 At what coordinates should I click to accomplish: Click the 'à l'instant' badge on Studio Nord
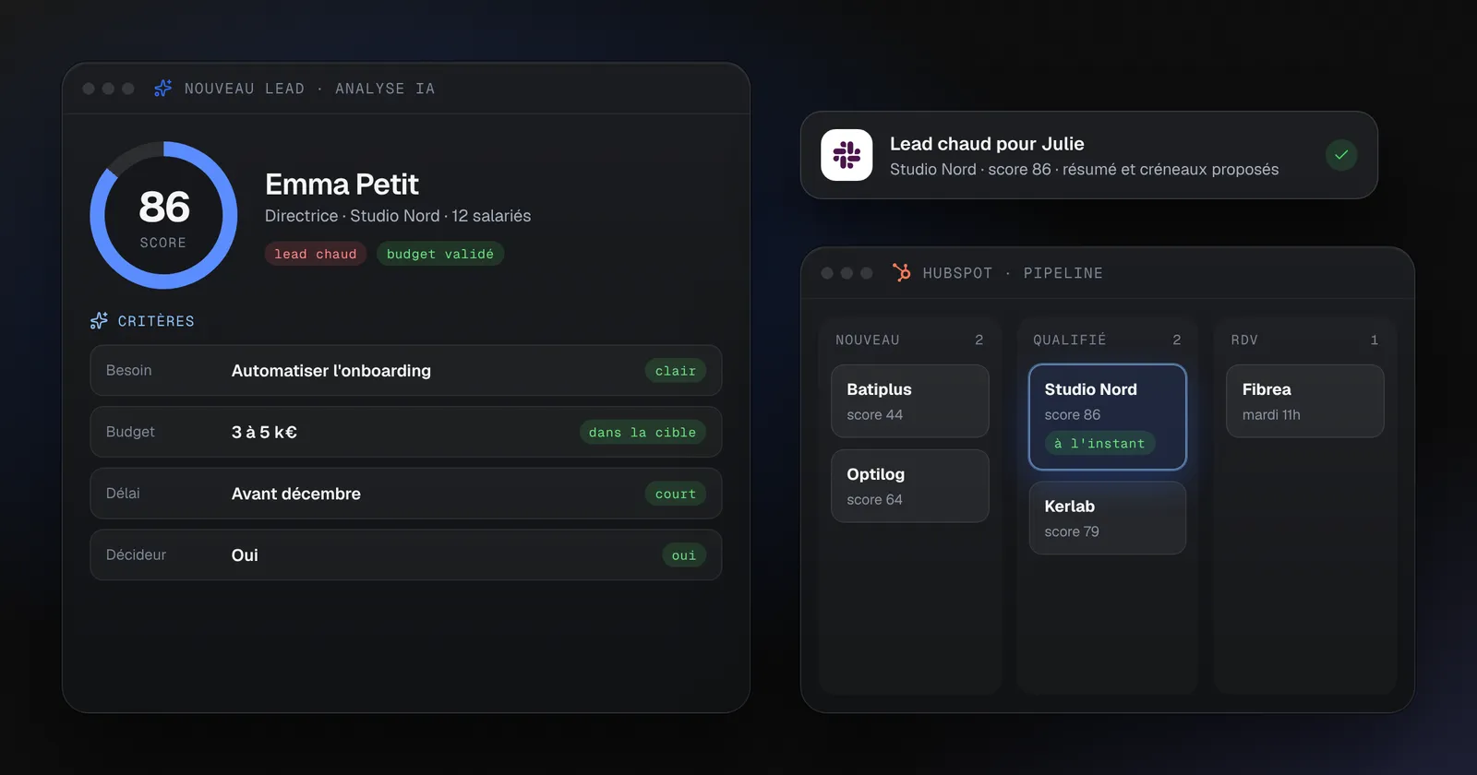pos(1099,443)
